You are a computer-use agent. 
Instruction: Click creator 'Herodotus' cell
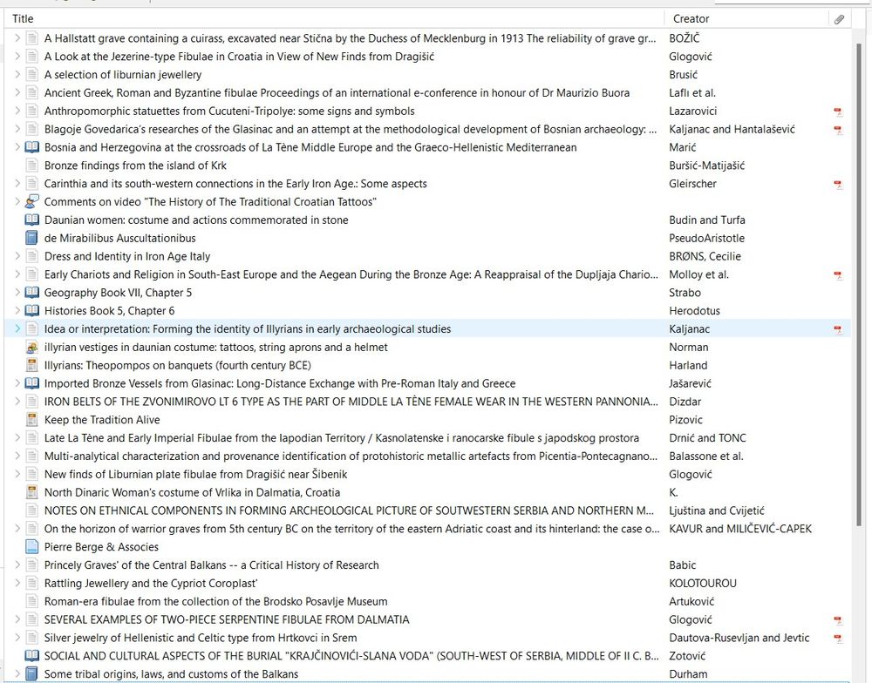(694, 311)
